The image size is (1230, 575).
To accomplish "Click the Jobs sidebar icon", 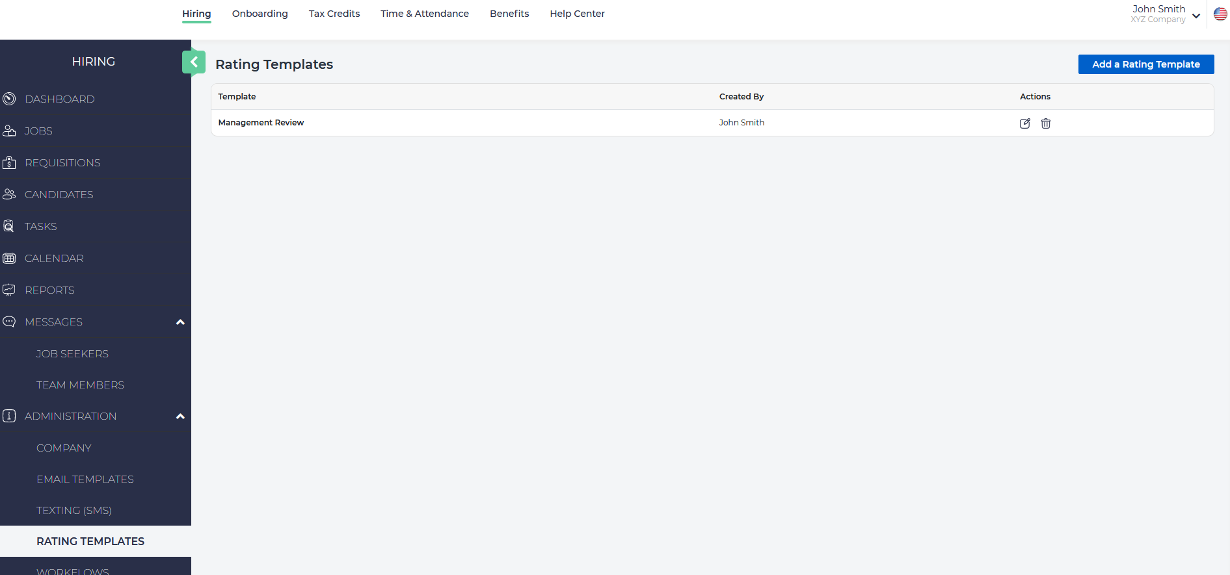I will click(x=9, y=131).
